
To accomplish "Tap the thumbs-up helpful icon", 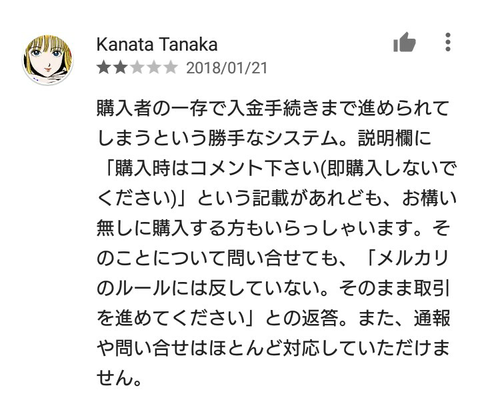I will 404,44.
